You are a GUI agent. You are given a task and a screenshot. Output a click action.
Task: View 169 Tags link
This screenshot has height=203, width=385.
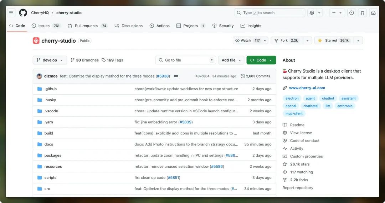pos(112,60)
